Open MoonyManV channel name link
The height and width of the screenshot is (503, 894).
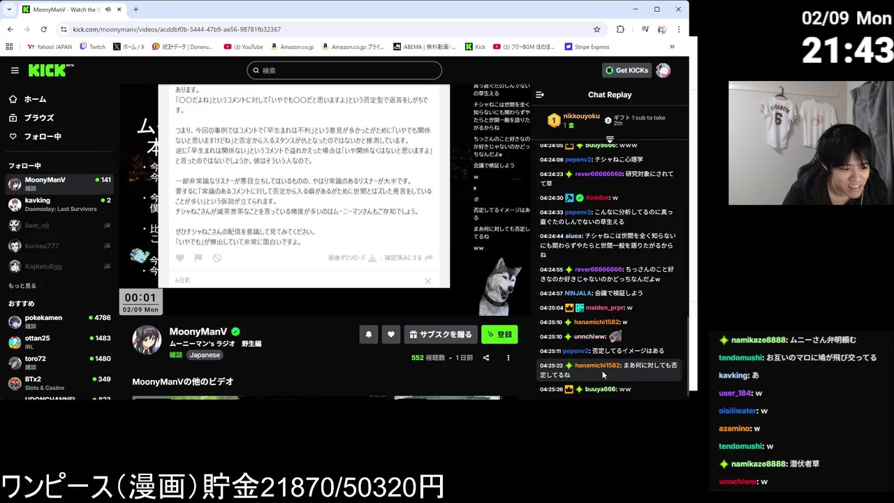coord(198,332)
